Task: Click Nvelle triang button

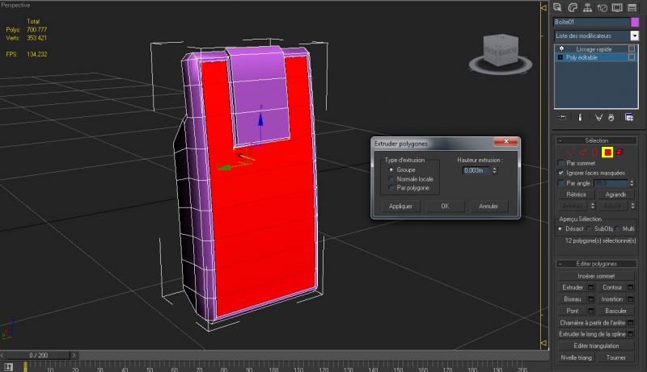Action: tap(576, 357)
